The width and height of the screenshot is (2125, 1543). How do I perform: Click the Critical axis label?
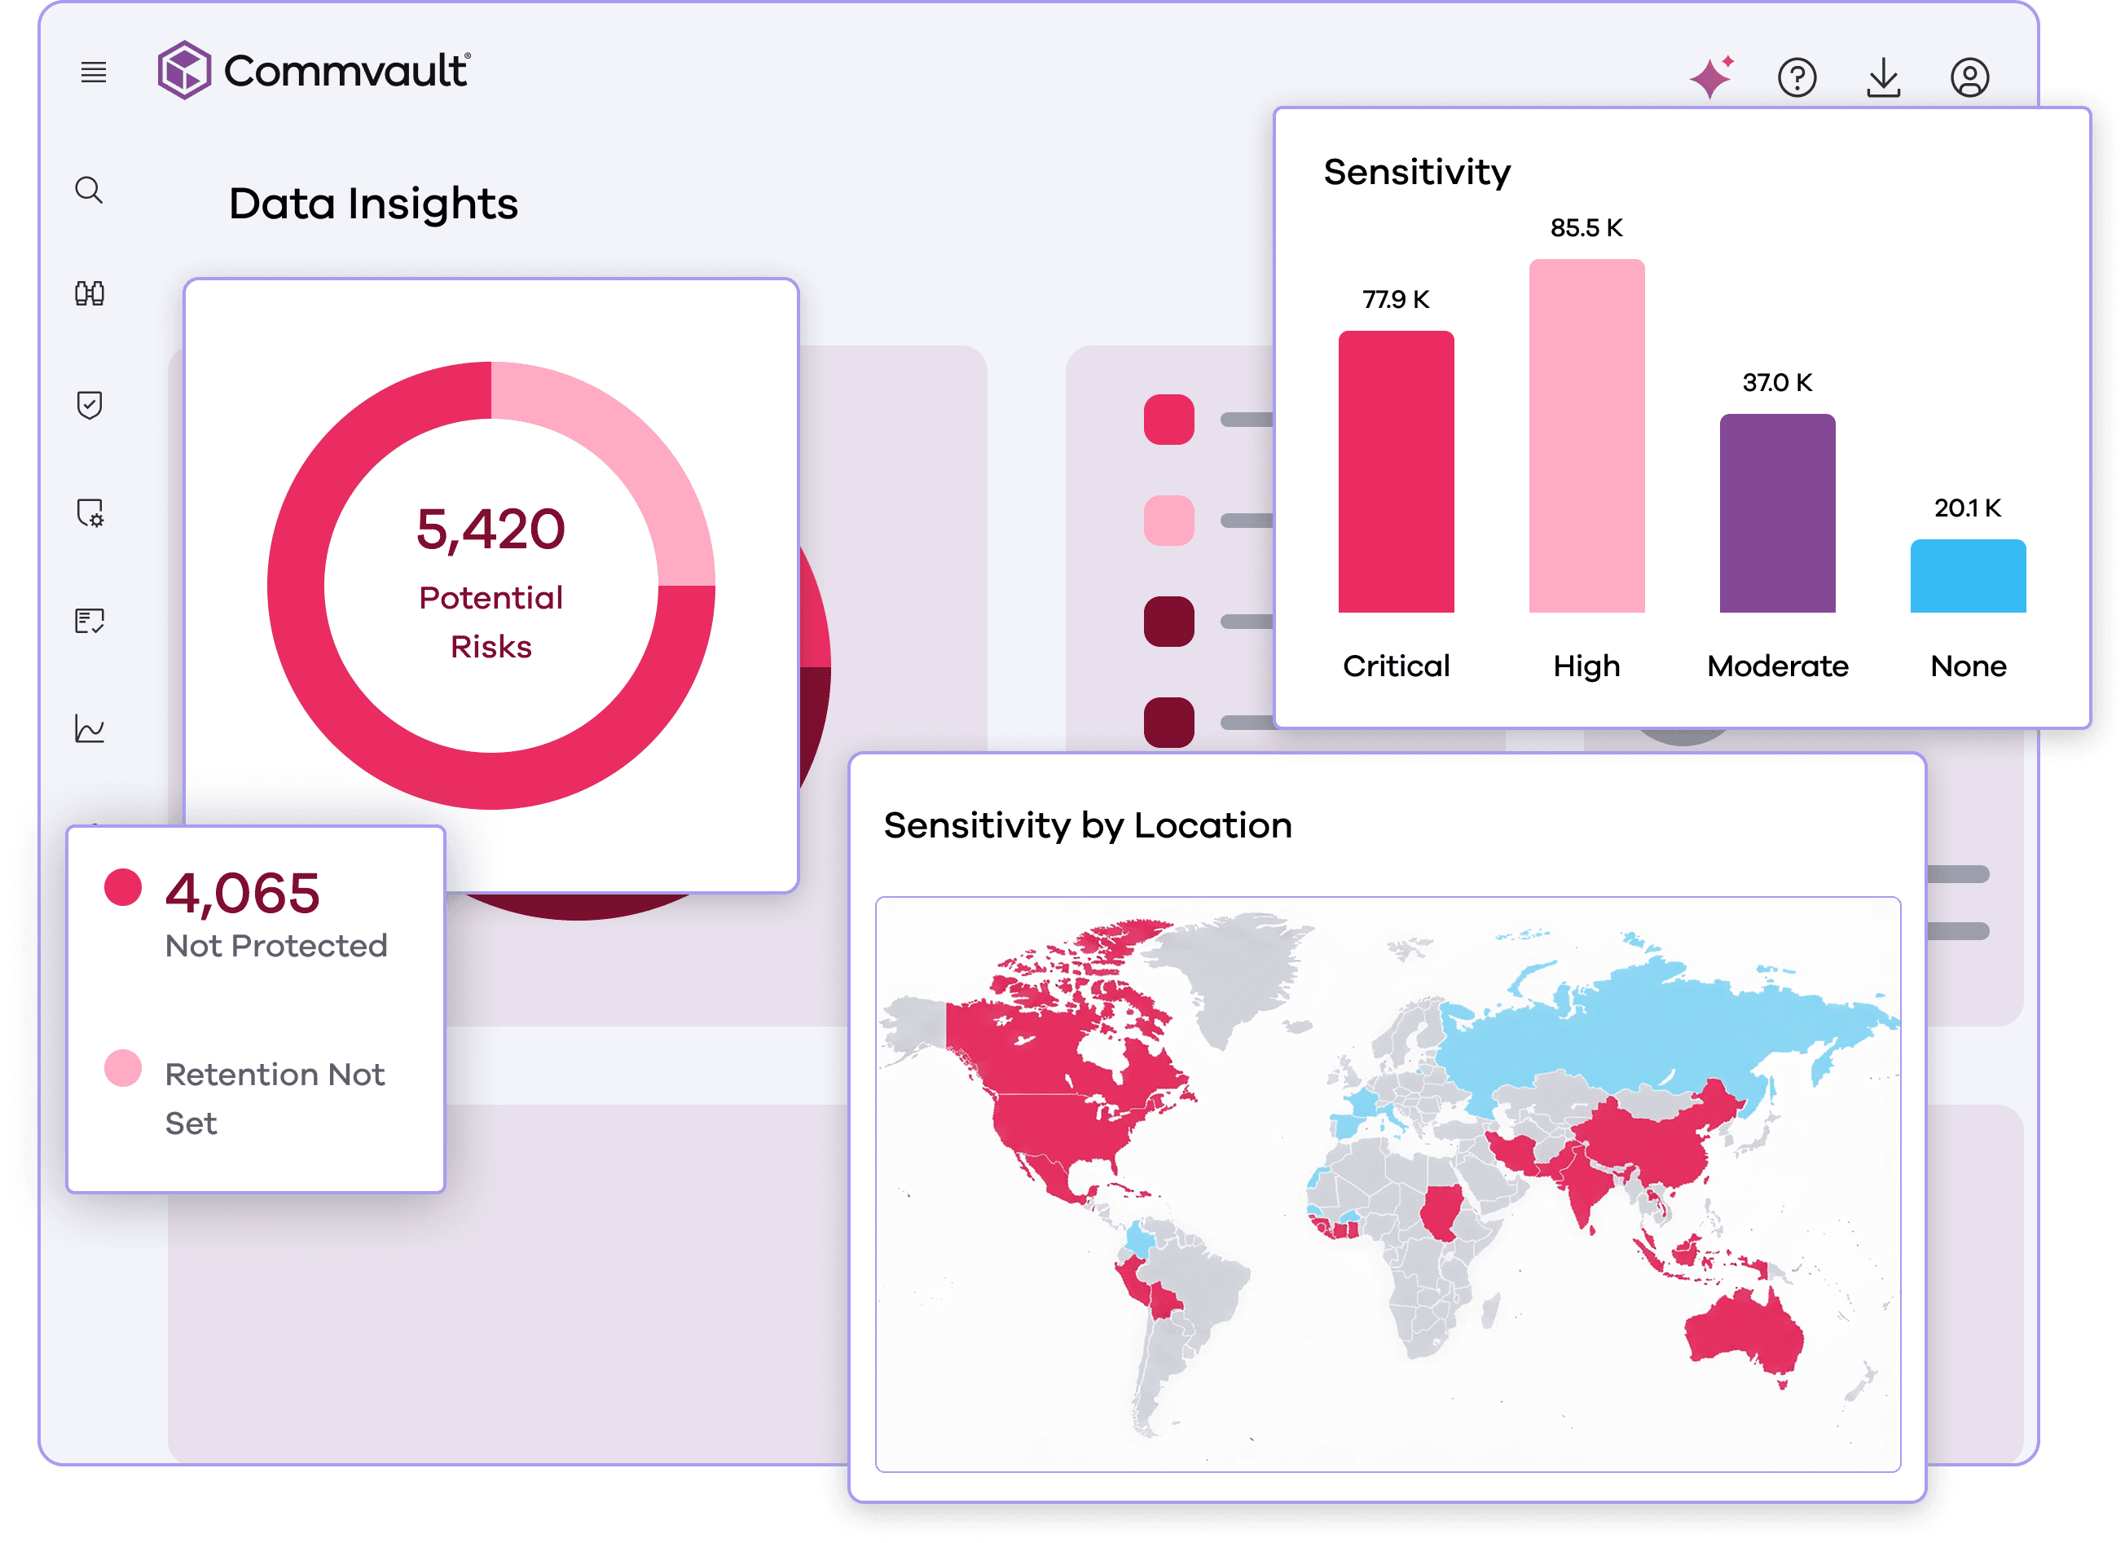coord(1396,666)
